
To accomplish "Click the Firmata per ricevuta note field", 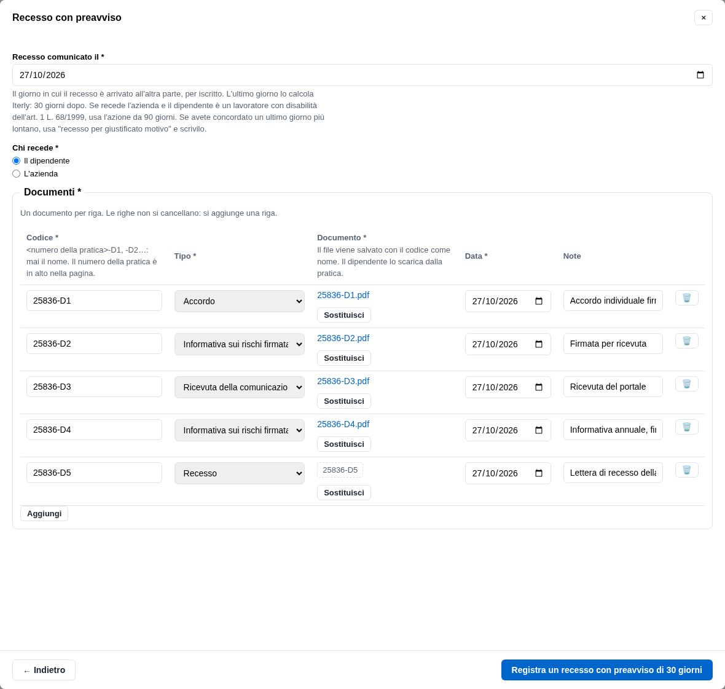I will coord(613,344).
